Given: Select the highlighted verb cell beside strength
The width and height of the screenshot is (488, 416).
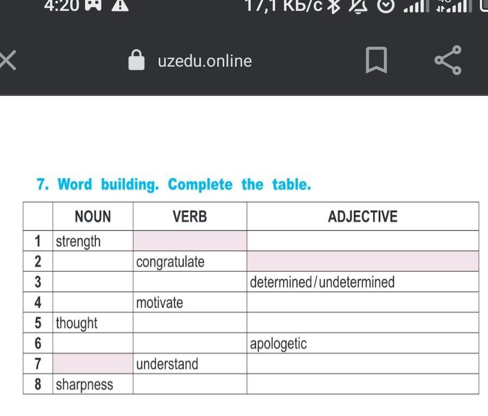Looking at the screenshot, I should click(x=190, y=241).
